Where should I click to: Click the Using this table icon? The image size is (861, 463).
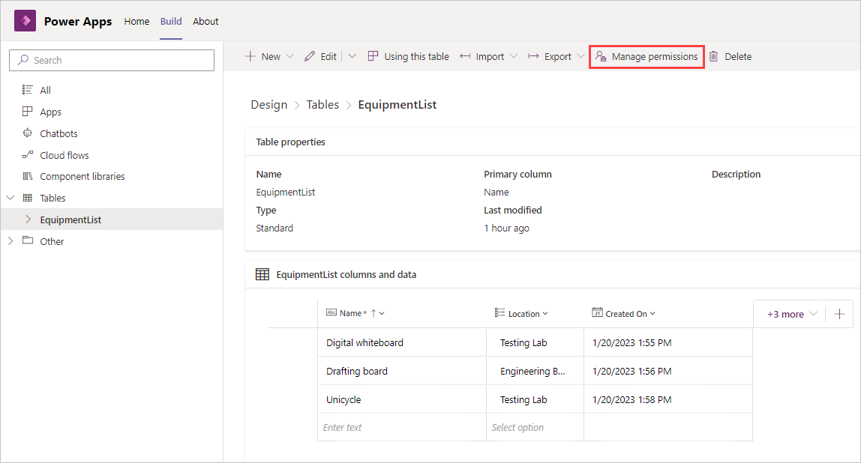click(373, 56)
